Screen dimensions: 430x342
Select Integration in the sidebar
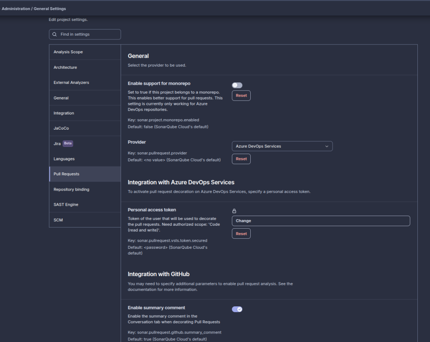pyautogui.click(x=64, y=113)
